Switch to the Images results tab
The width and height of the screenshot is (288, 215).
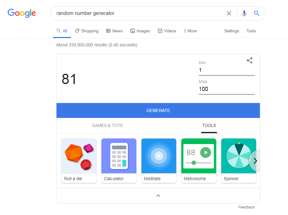point(140,31)
